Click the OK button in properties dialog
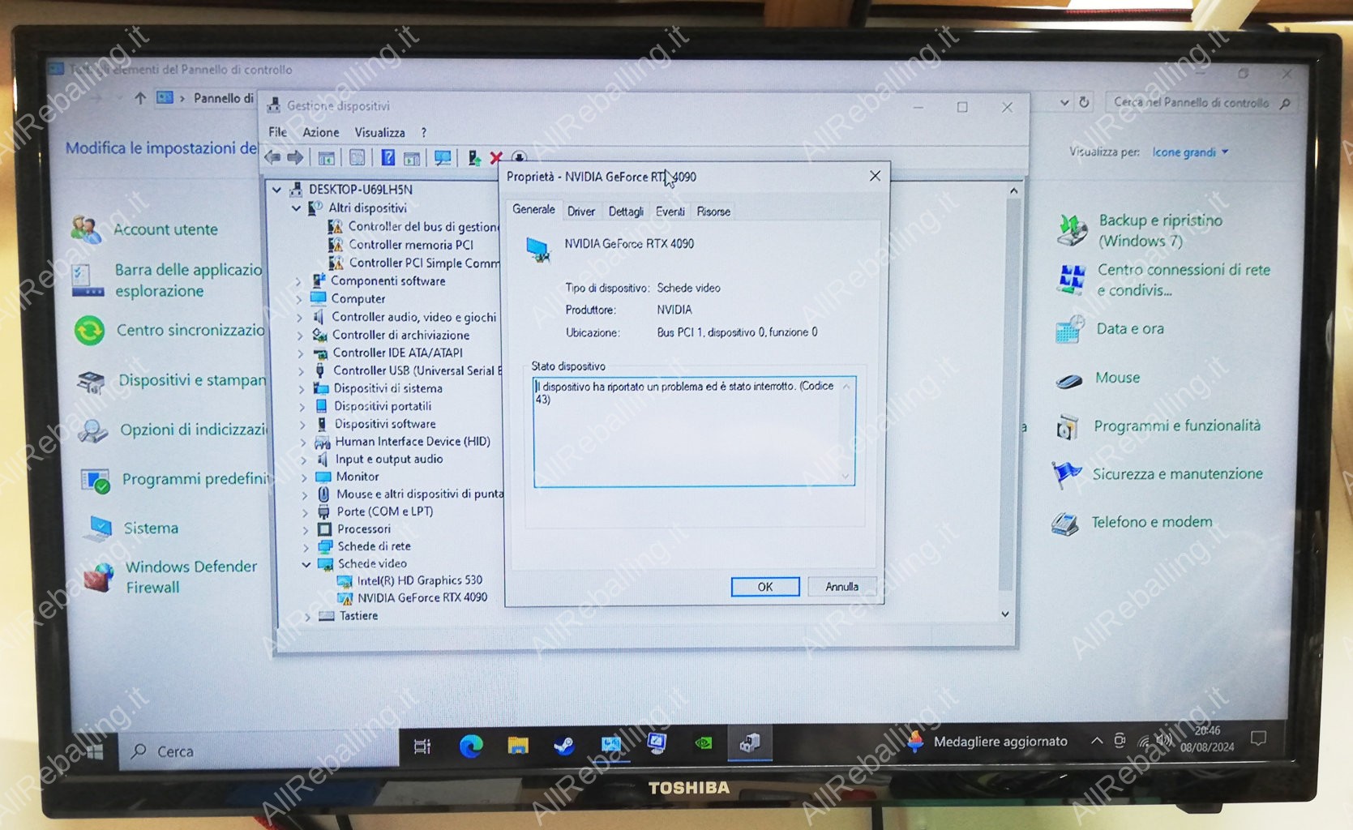1353x830 pixels. coord(764,587)
